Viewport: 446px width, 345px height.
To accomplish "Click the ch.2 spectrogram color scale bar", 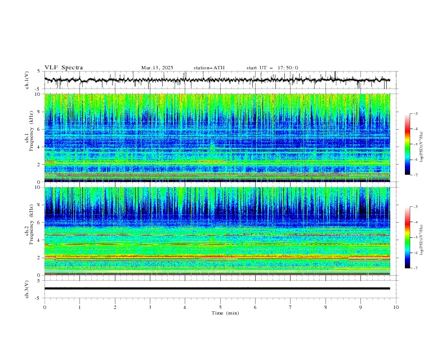I will pyautogui.click(x=408, y=237).
